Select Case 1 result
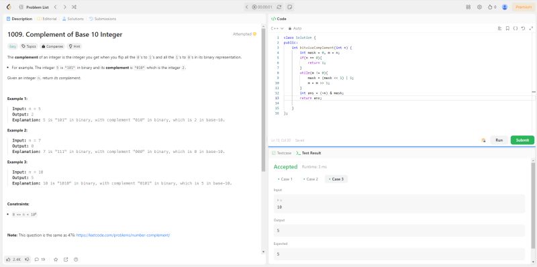The width and height of the screenshot is (537, 267). pyautogui.click(x=285, y=179)
